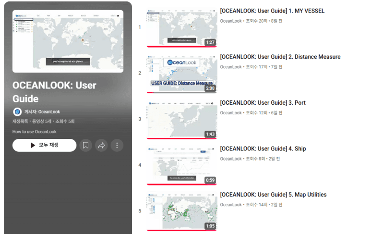Viewport: 371px width, 234px height.
Task: Share the playlist using arrow icon
Action: 101,145
